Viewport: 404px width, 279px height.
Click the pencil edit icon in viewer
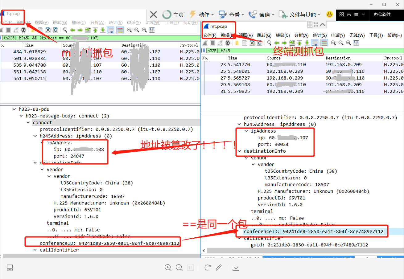(219, 268)
